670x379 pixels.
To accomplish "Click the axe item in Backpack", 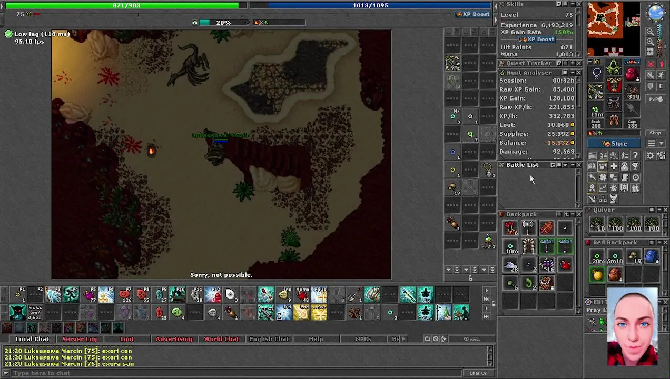I will point(528,227).
